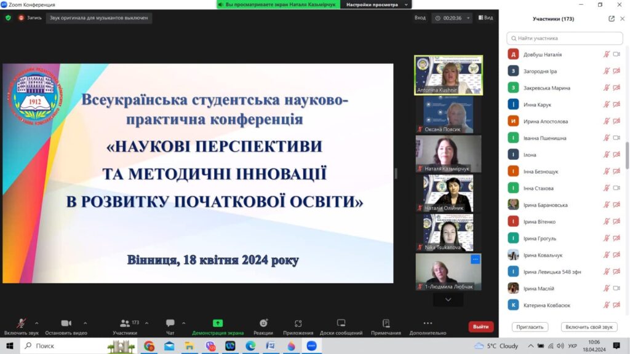This screenshot has width=630, height=354.
Task: Click Остановить видео camera icon
Action: coord(66,323)
